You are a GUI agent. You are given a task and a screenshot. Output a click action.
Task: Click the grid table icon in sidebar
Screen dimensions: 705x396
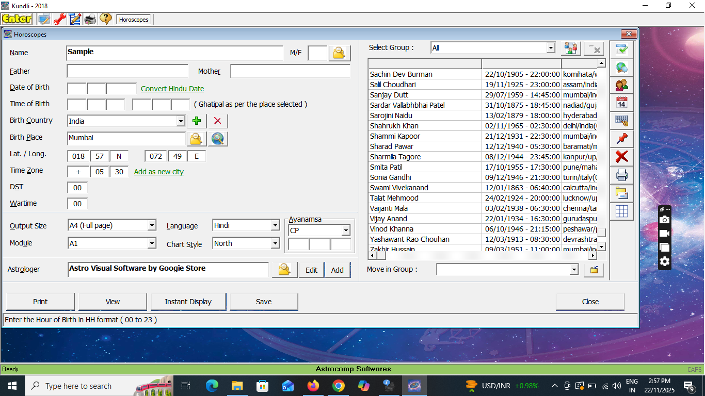point(622,211)
